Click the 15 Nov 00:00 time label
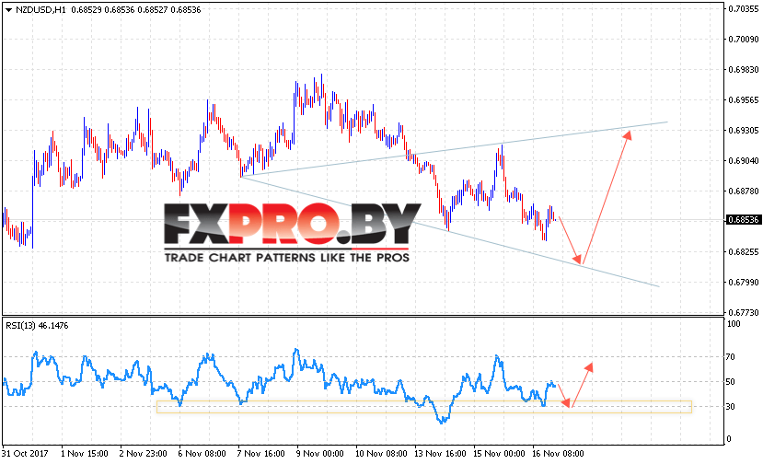 (x=499, y=453)
